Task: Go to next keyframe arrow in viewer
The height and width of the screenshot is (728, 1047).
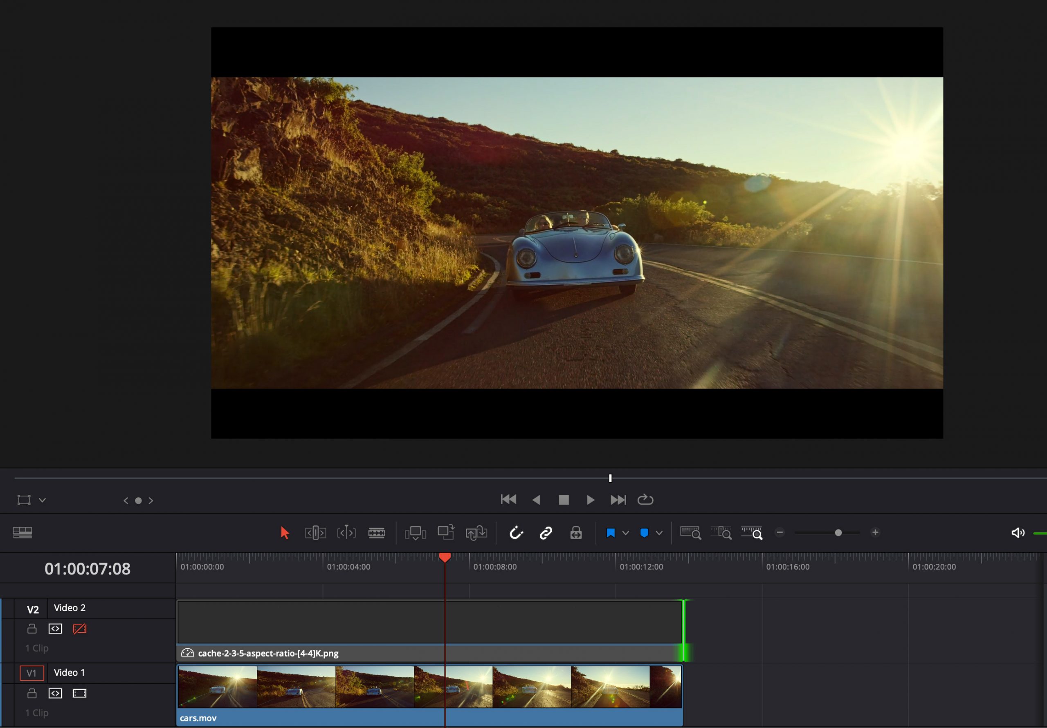Action: (151, 501)
